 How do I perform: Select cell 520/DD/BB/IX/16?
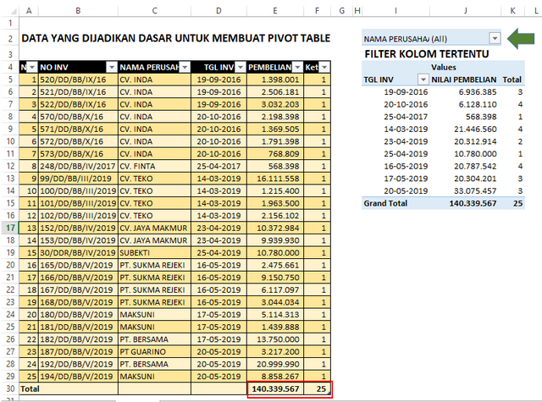[78, 80]
